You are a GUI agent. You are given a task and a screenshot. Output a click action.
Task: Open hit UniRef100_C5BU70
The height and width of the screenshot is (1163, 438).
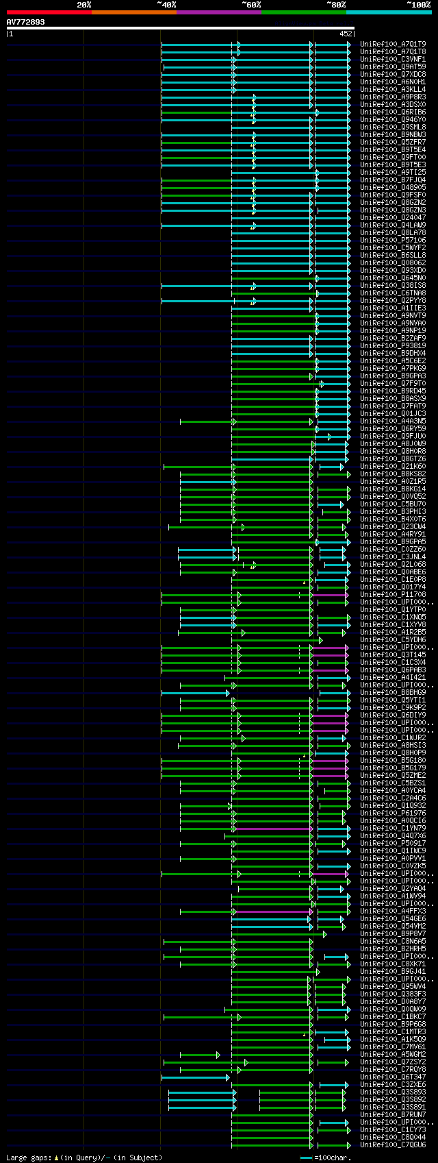point(393,504)
